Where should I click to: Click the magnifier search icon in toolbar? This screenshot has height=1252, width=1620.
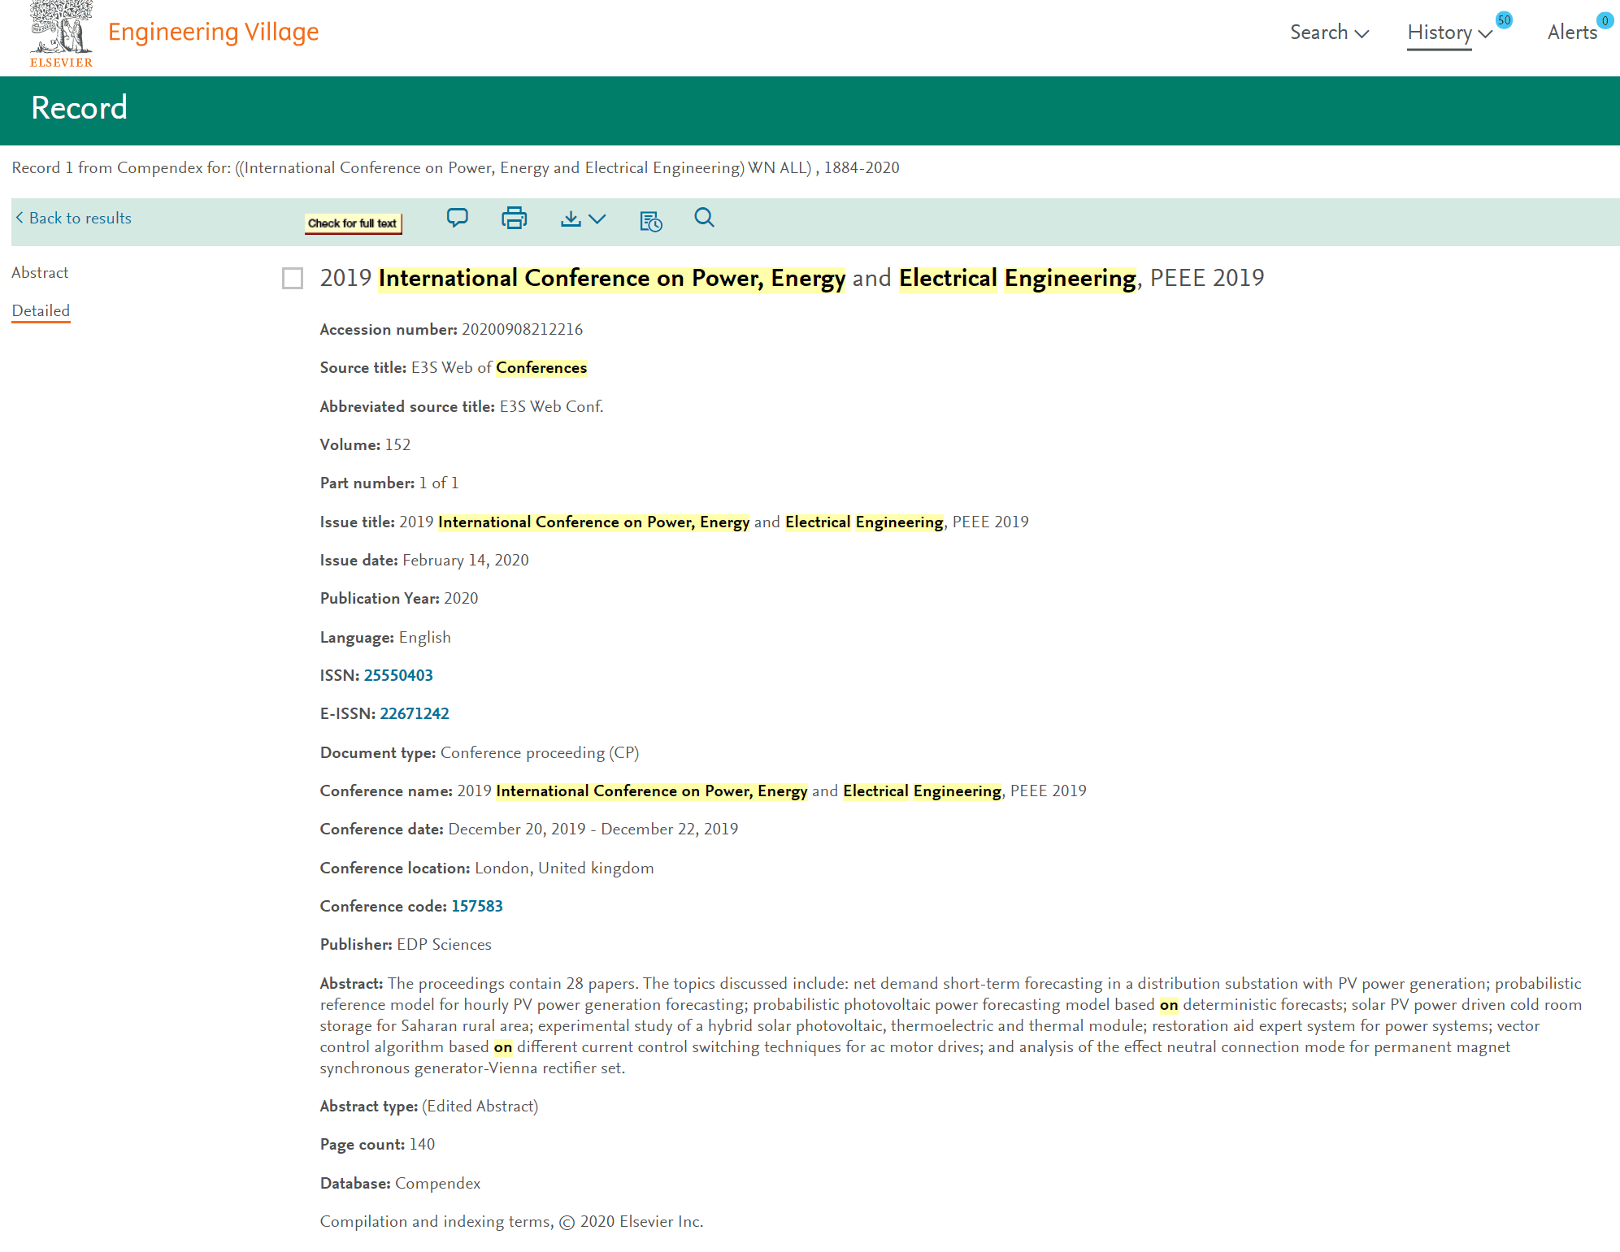click(704, 218)
